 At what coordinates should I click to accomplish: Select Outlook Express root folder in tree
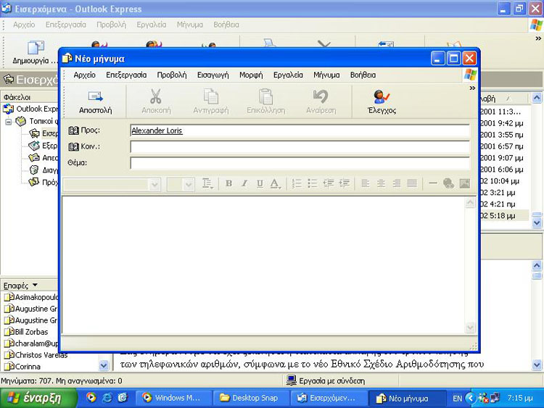tap(31, 109)
